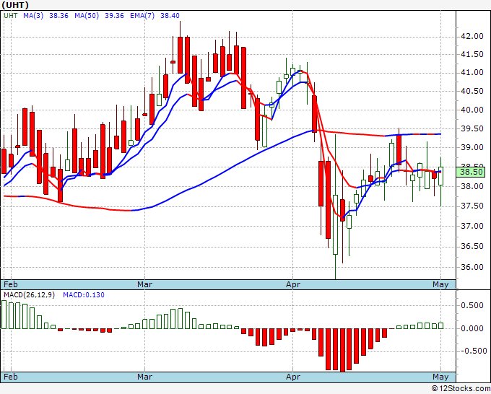Select the EMA(7) legend label
The image size is (491, 394).
(142, 16)
